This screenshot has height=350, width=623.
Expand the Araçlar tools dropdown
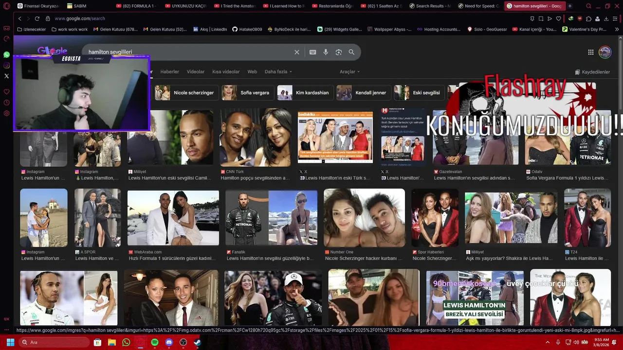[349, 71]
